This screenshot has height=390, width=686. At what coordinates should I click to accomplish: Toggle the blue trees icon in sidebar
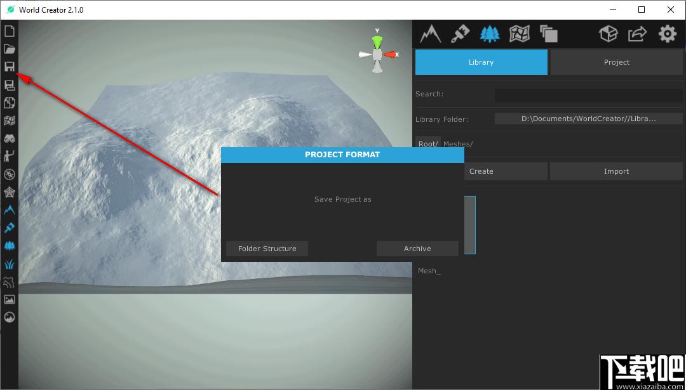[x=9, y=245]
